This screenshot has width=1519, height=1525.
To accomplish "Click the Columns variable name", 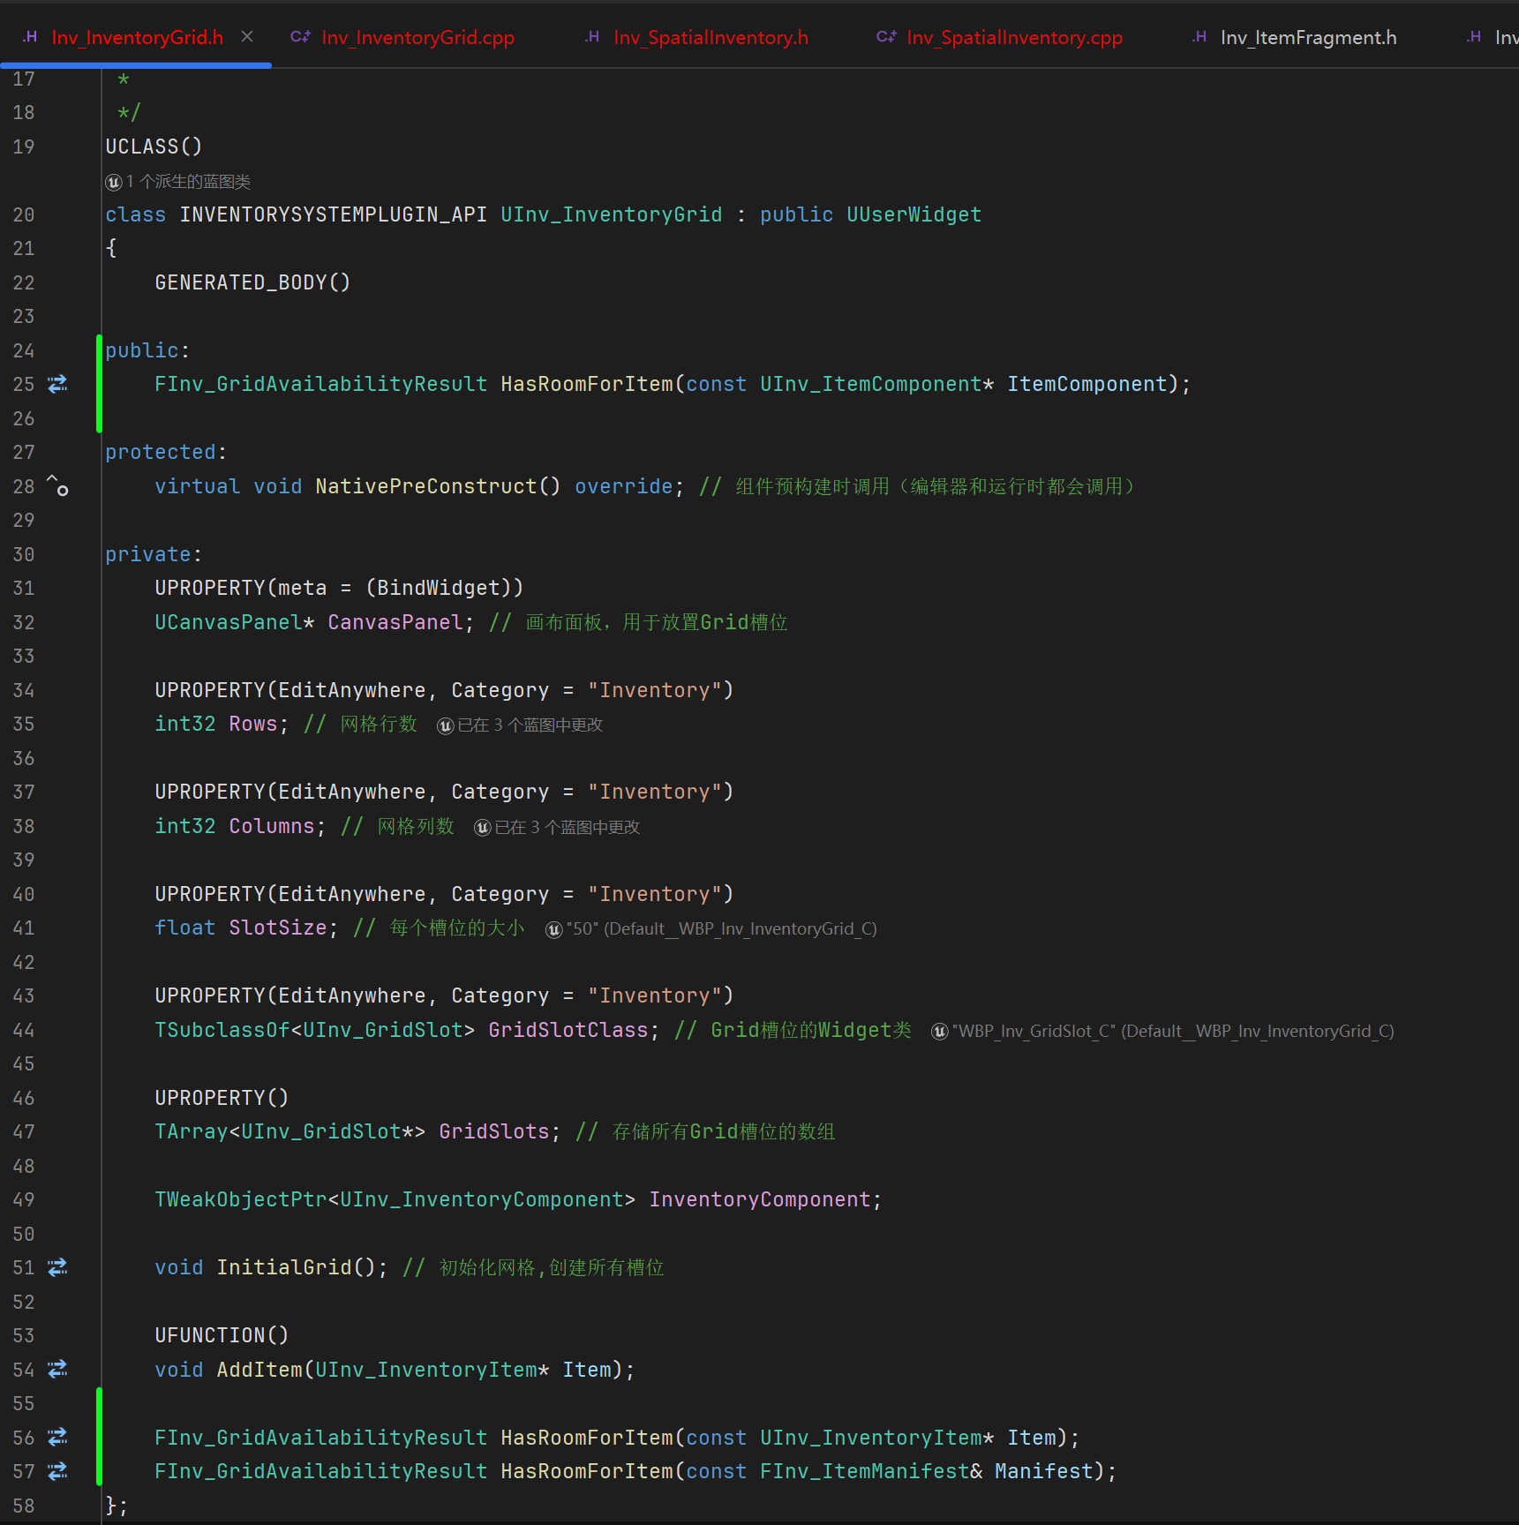I will pos(271,826).
